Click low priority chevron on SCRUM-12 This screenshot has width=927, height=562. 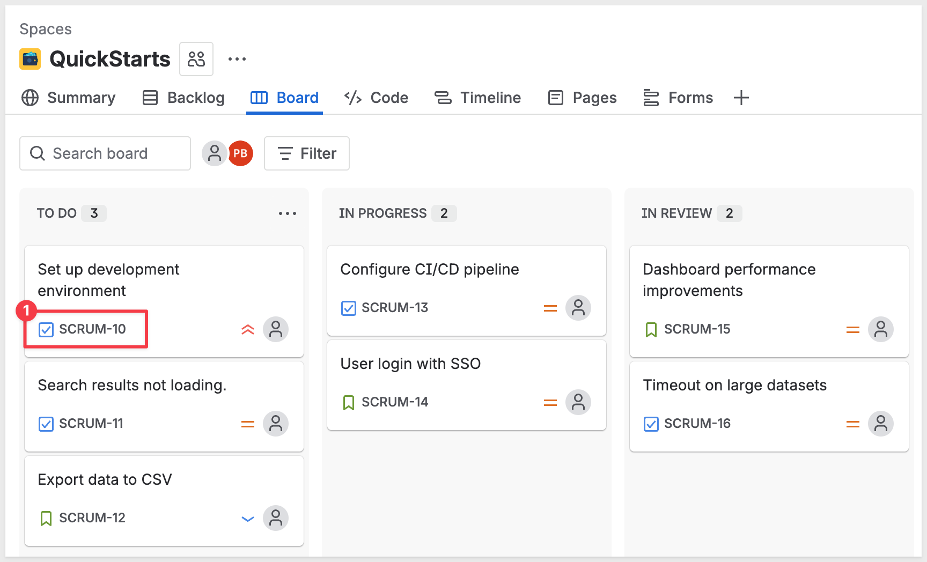click(x=247, y=518)
